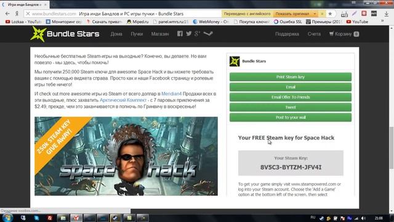Open Bundle Stars Steam group icon

(x=208, y=33)
